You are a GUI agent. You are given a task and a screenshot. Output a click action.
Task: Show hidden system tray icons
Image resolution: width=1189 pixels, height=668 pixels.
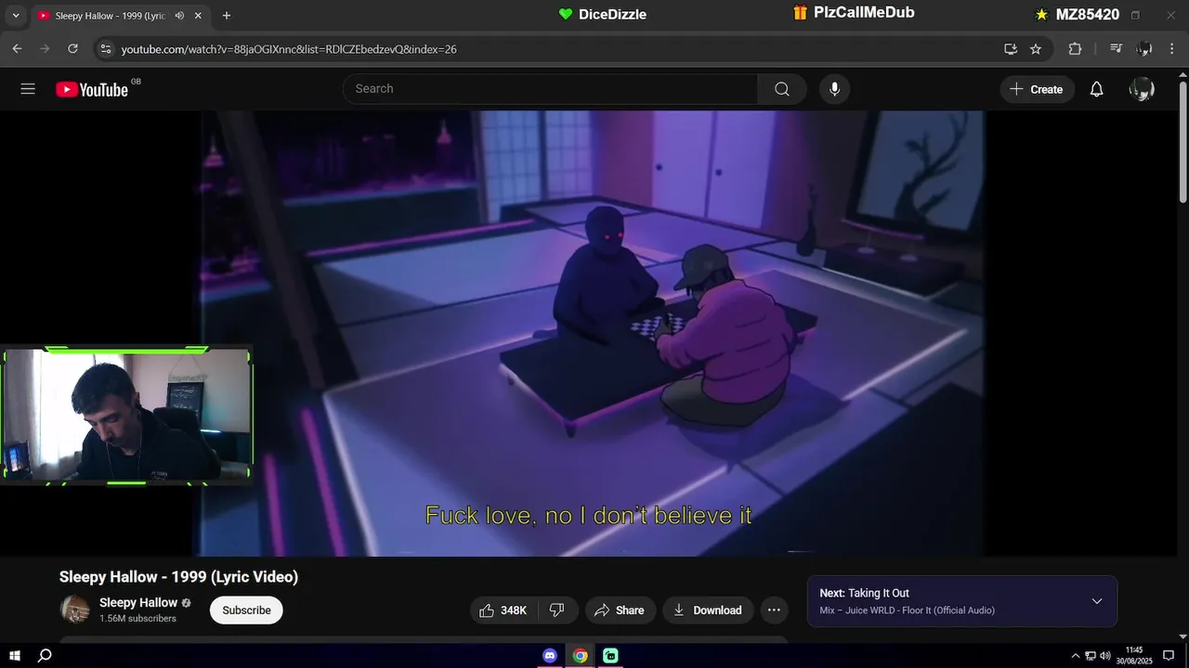click(1076, 656)
